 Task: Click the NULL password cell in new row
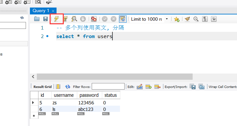[81, 114]
